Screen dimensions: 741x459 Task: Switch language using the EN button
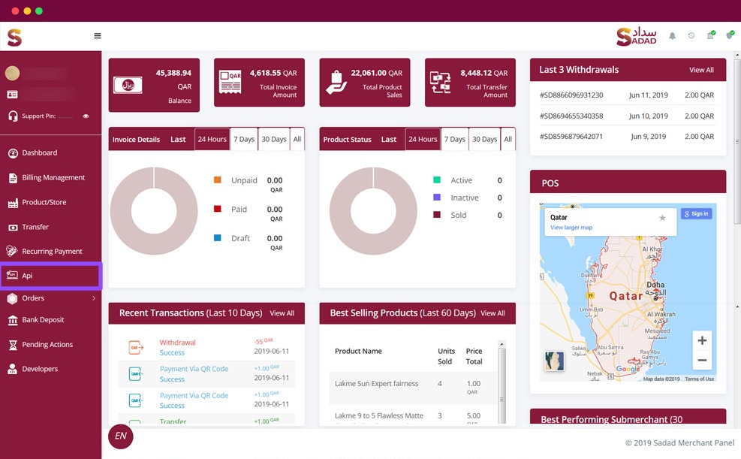(121, 436)
